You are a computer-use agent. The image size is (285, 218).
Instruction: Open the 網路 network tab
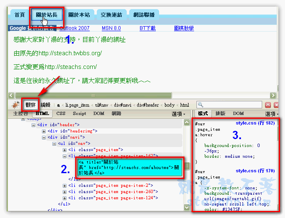[x=116, y=113]
